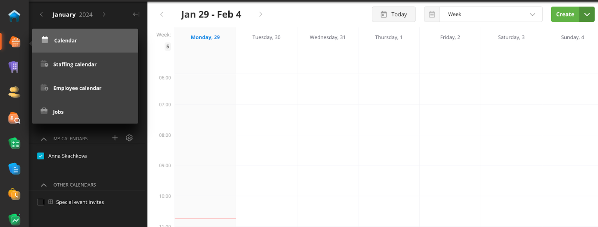Open the Week view dropdown
Screen dimensions: 598x227
click(x=490, y=14)
